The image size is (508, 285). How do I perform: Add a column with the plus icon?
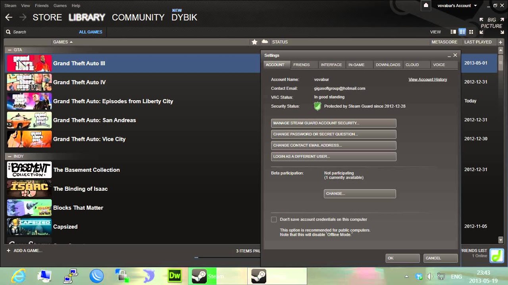coord(500,42)
